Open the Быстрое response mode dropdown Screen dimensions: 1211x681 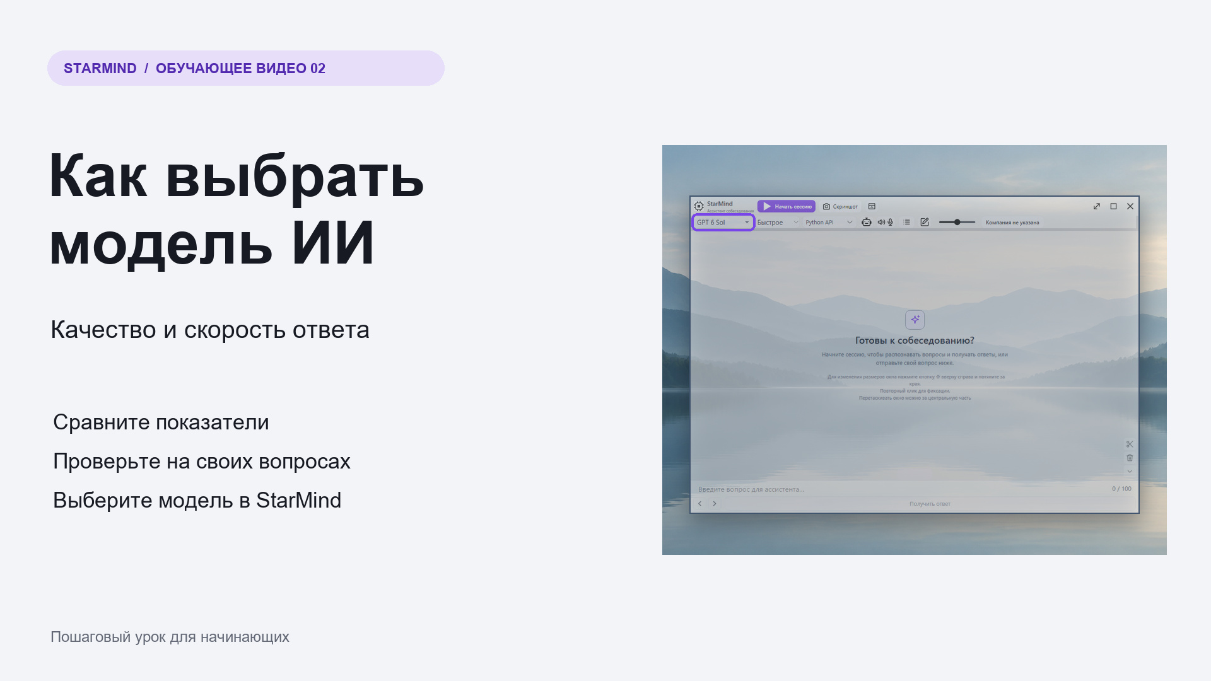click(778, 222)
